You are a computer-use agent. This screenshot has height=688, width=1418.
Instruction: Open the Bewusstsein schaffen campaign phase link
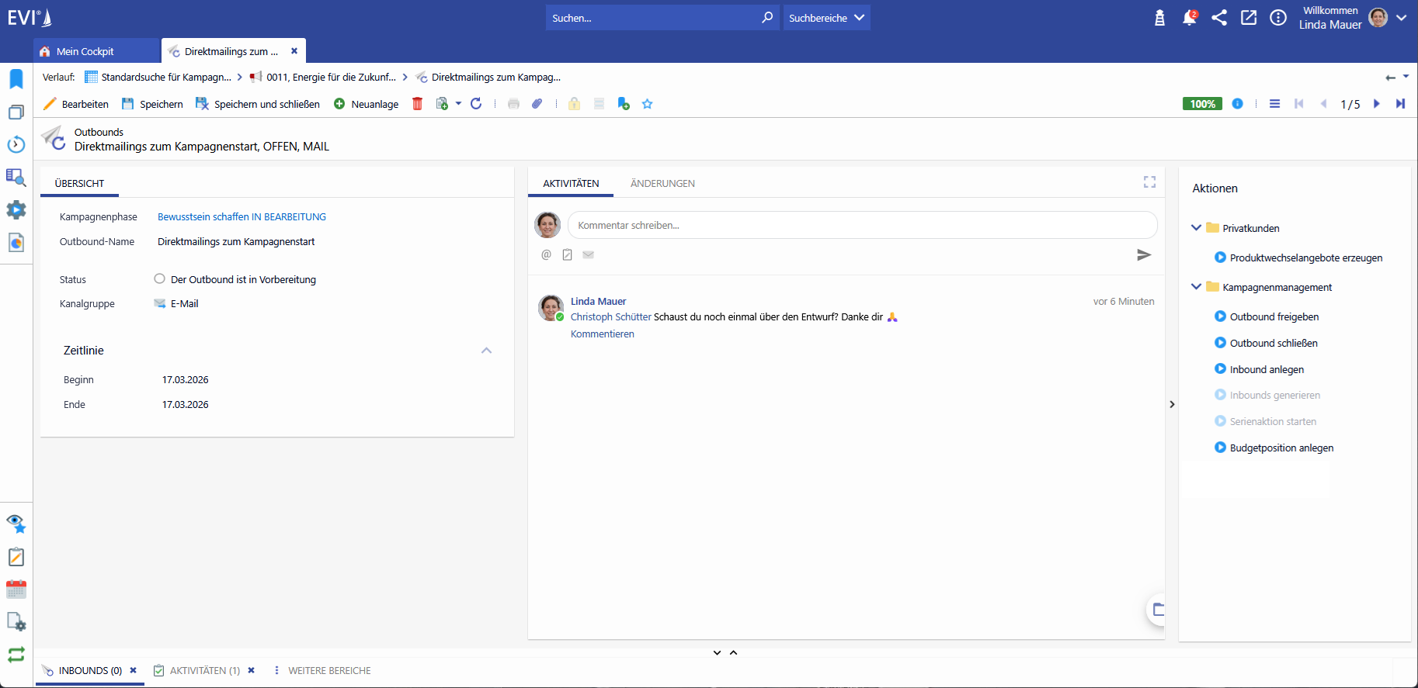[x=242, y=217]
